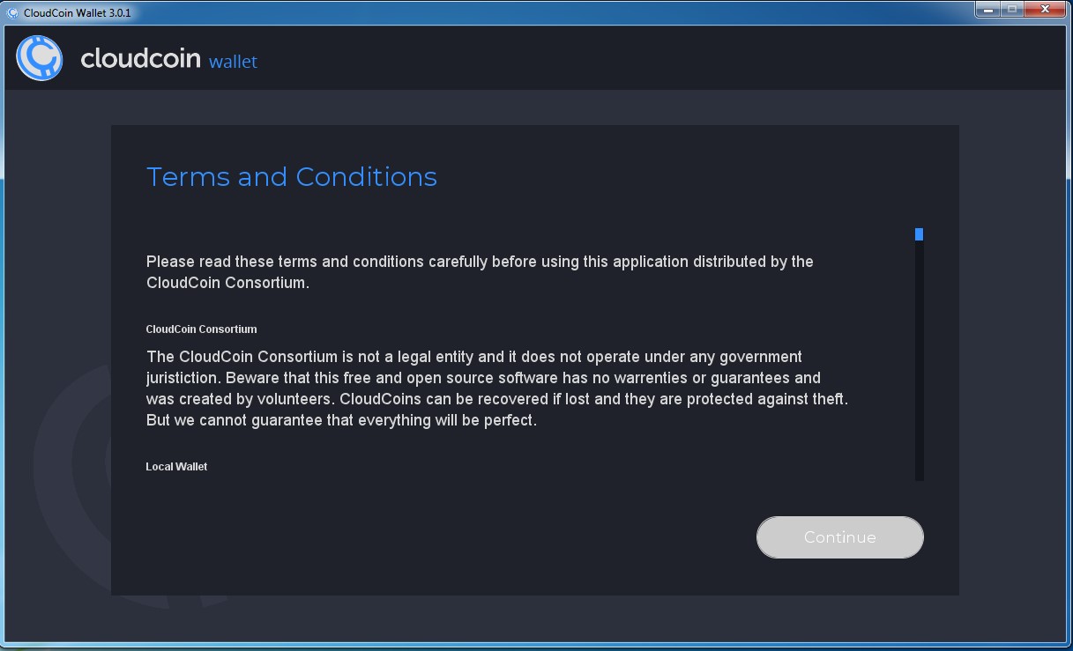Viewport: 1073px width, 651px height.
Task: Click the Terms and Conditions heading
Action: click(x=292, y=177)
